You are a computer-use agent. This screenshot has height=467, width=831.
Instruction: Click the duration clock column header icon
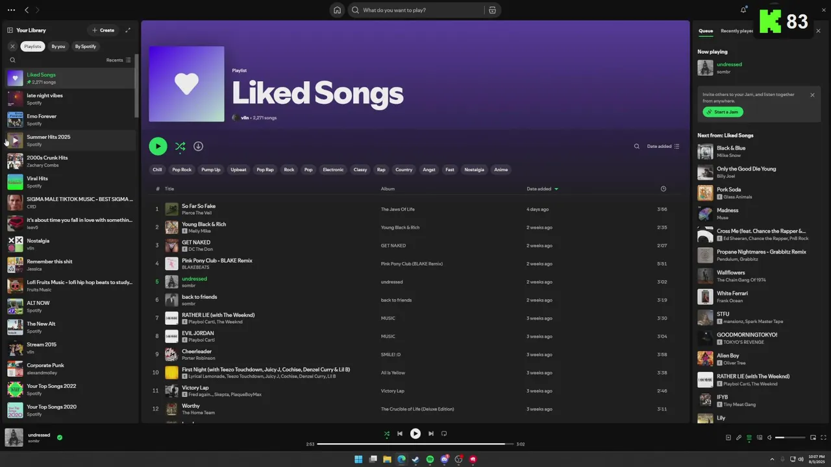coord(663,189)
